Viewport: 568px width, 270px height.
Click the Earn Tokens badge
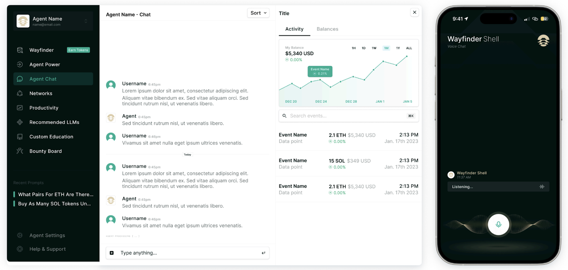[x=78, y=50]
